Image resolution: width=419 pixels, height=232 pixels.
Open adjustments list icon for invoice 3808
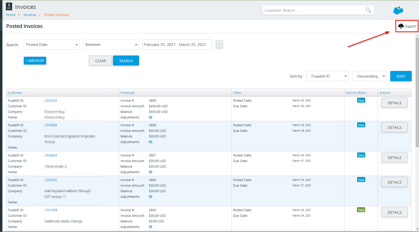click(150, 142)
